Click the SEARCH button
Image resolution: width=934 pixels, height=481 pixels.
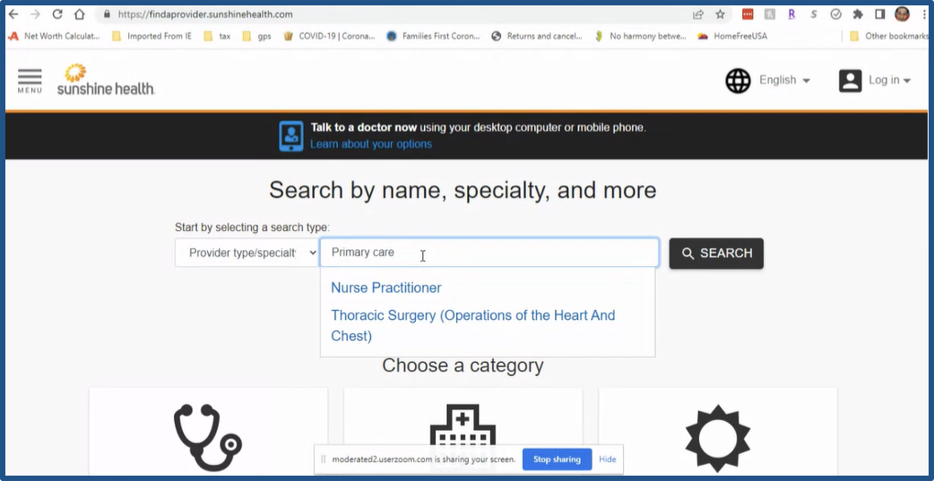[x=716, y=253]
